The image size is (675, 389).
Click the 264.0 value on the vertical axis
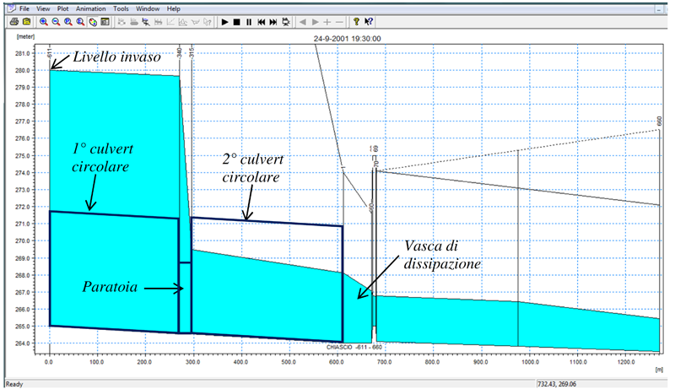click(x=23, y=343)
